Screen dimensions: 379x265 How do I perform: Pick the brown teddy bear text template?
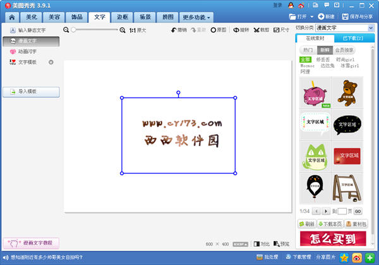pyautogui.click(x=347, y=93)
